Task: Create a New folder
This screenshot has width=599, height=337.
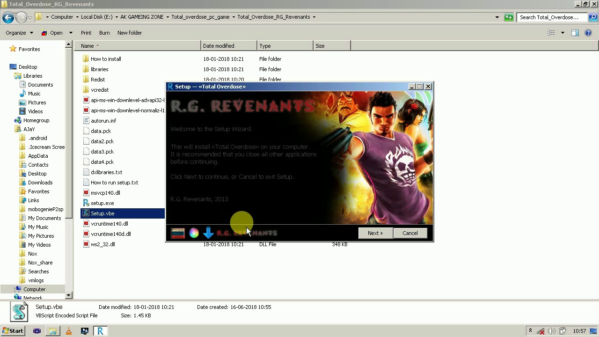Action: point(130,33)
